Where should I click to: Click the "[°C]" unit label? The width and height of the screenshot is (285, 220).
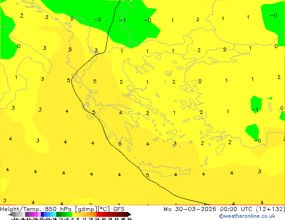click(104, 209)
